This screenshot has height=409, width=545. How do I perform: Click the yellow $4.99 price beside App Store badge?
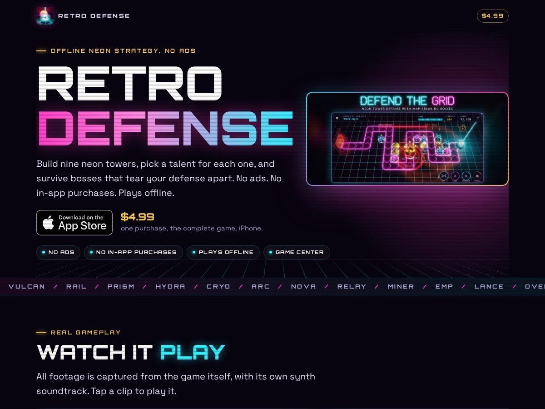click(x=138, y=217)
